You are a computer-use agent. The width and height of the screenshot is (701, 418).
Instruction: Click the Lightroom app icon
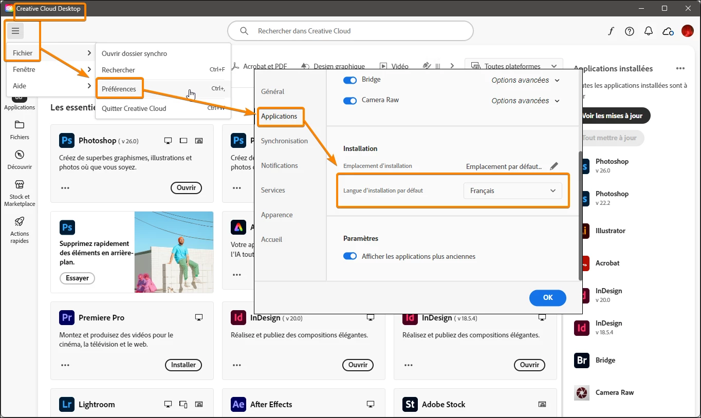(x=67, y=405)
